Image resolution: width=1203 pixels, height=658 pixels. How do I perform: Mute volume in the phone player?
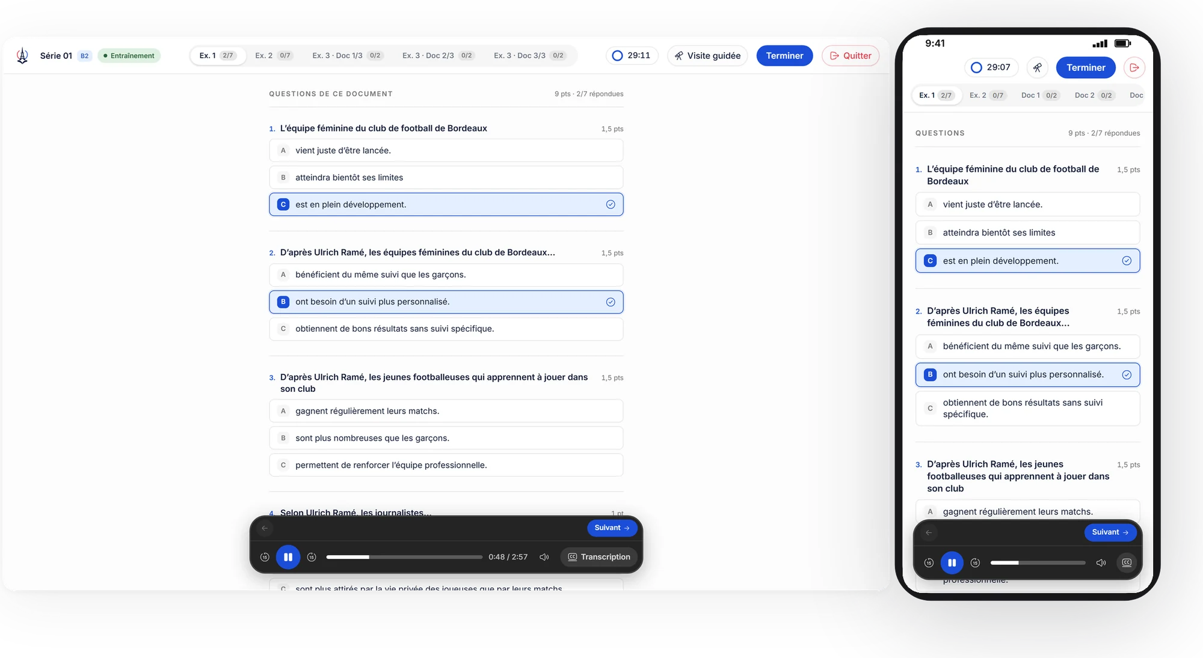tap(1101, 562)
